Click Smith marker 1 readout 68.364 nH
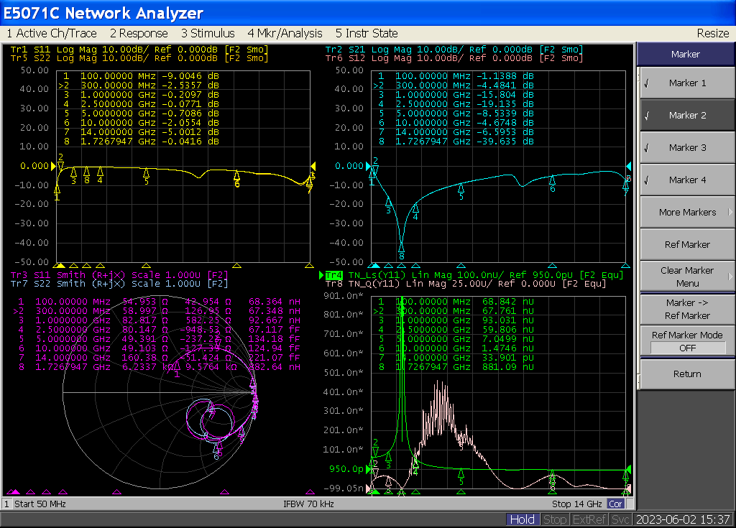Image resolution: width=736 pixels, height=528 pixels. click(275, 302)
